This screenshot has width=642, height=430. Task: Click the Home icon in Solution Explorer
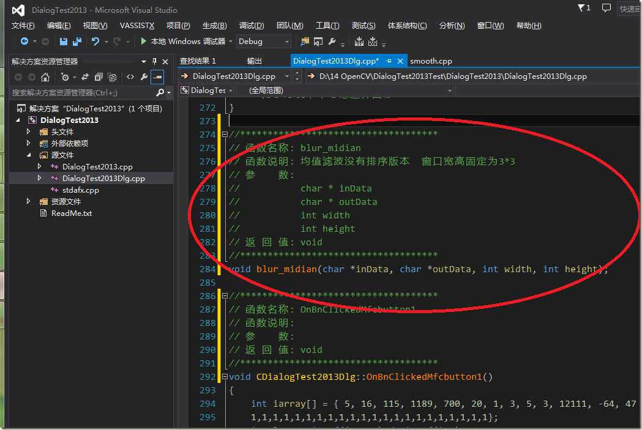click(x=45, y=77)
